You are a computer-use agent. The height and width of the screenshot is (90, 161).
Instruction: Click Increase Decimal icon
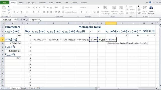pyautogui.click(x=95, y=12)
